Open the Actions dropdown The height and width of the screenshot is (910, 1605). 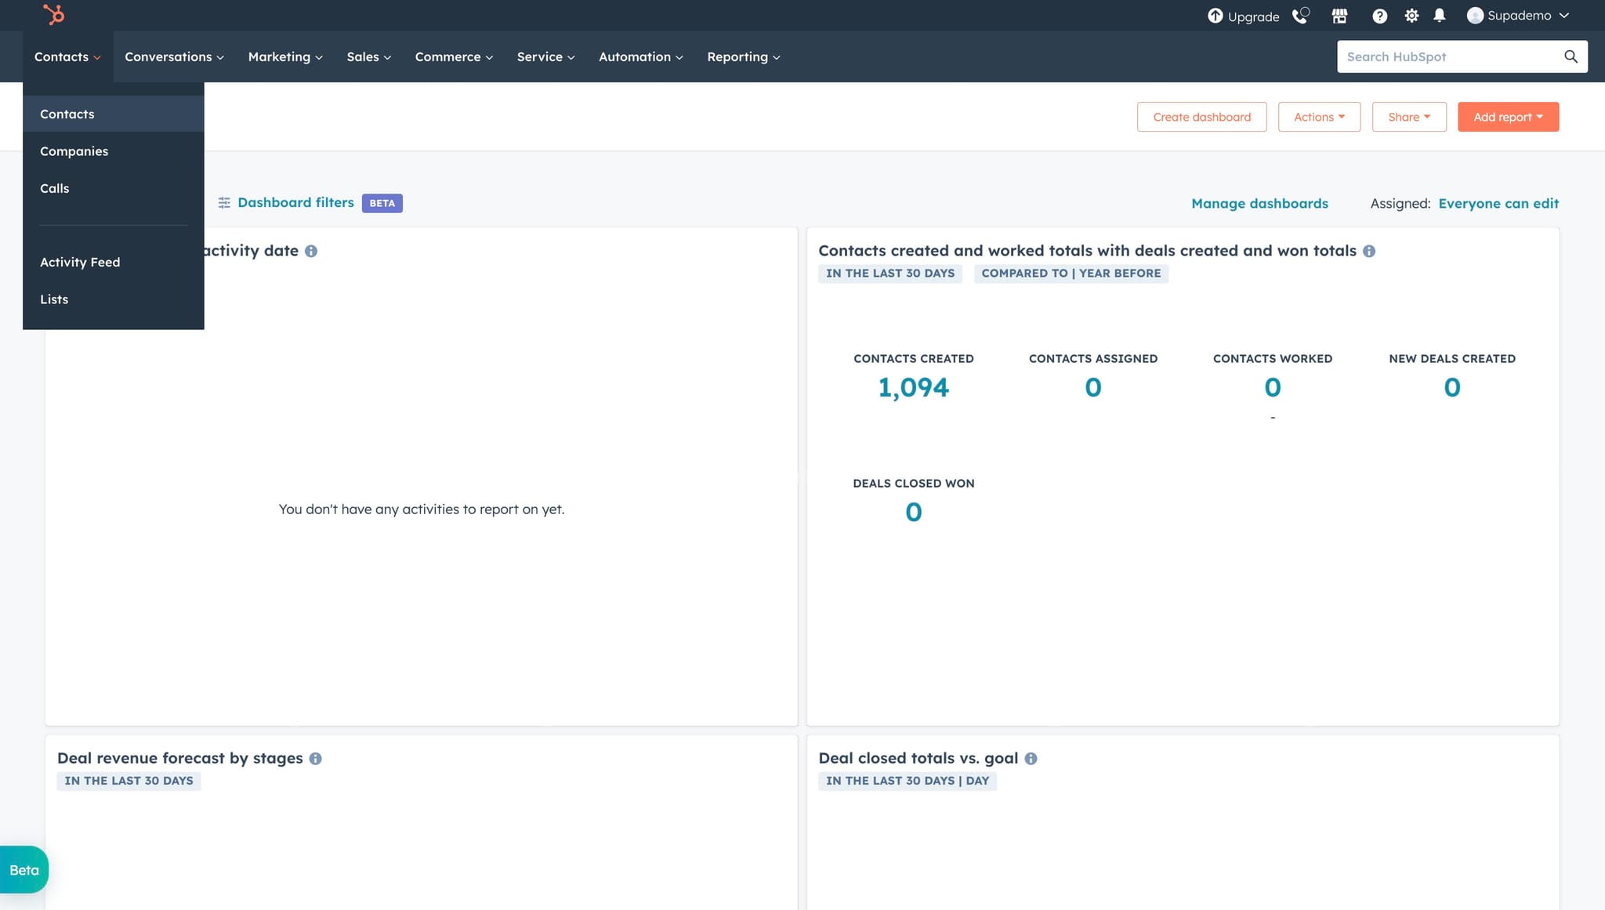1318,116
